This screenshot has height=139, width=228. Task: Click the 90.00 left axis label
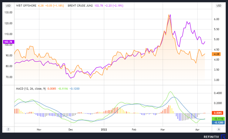point(9,55)
